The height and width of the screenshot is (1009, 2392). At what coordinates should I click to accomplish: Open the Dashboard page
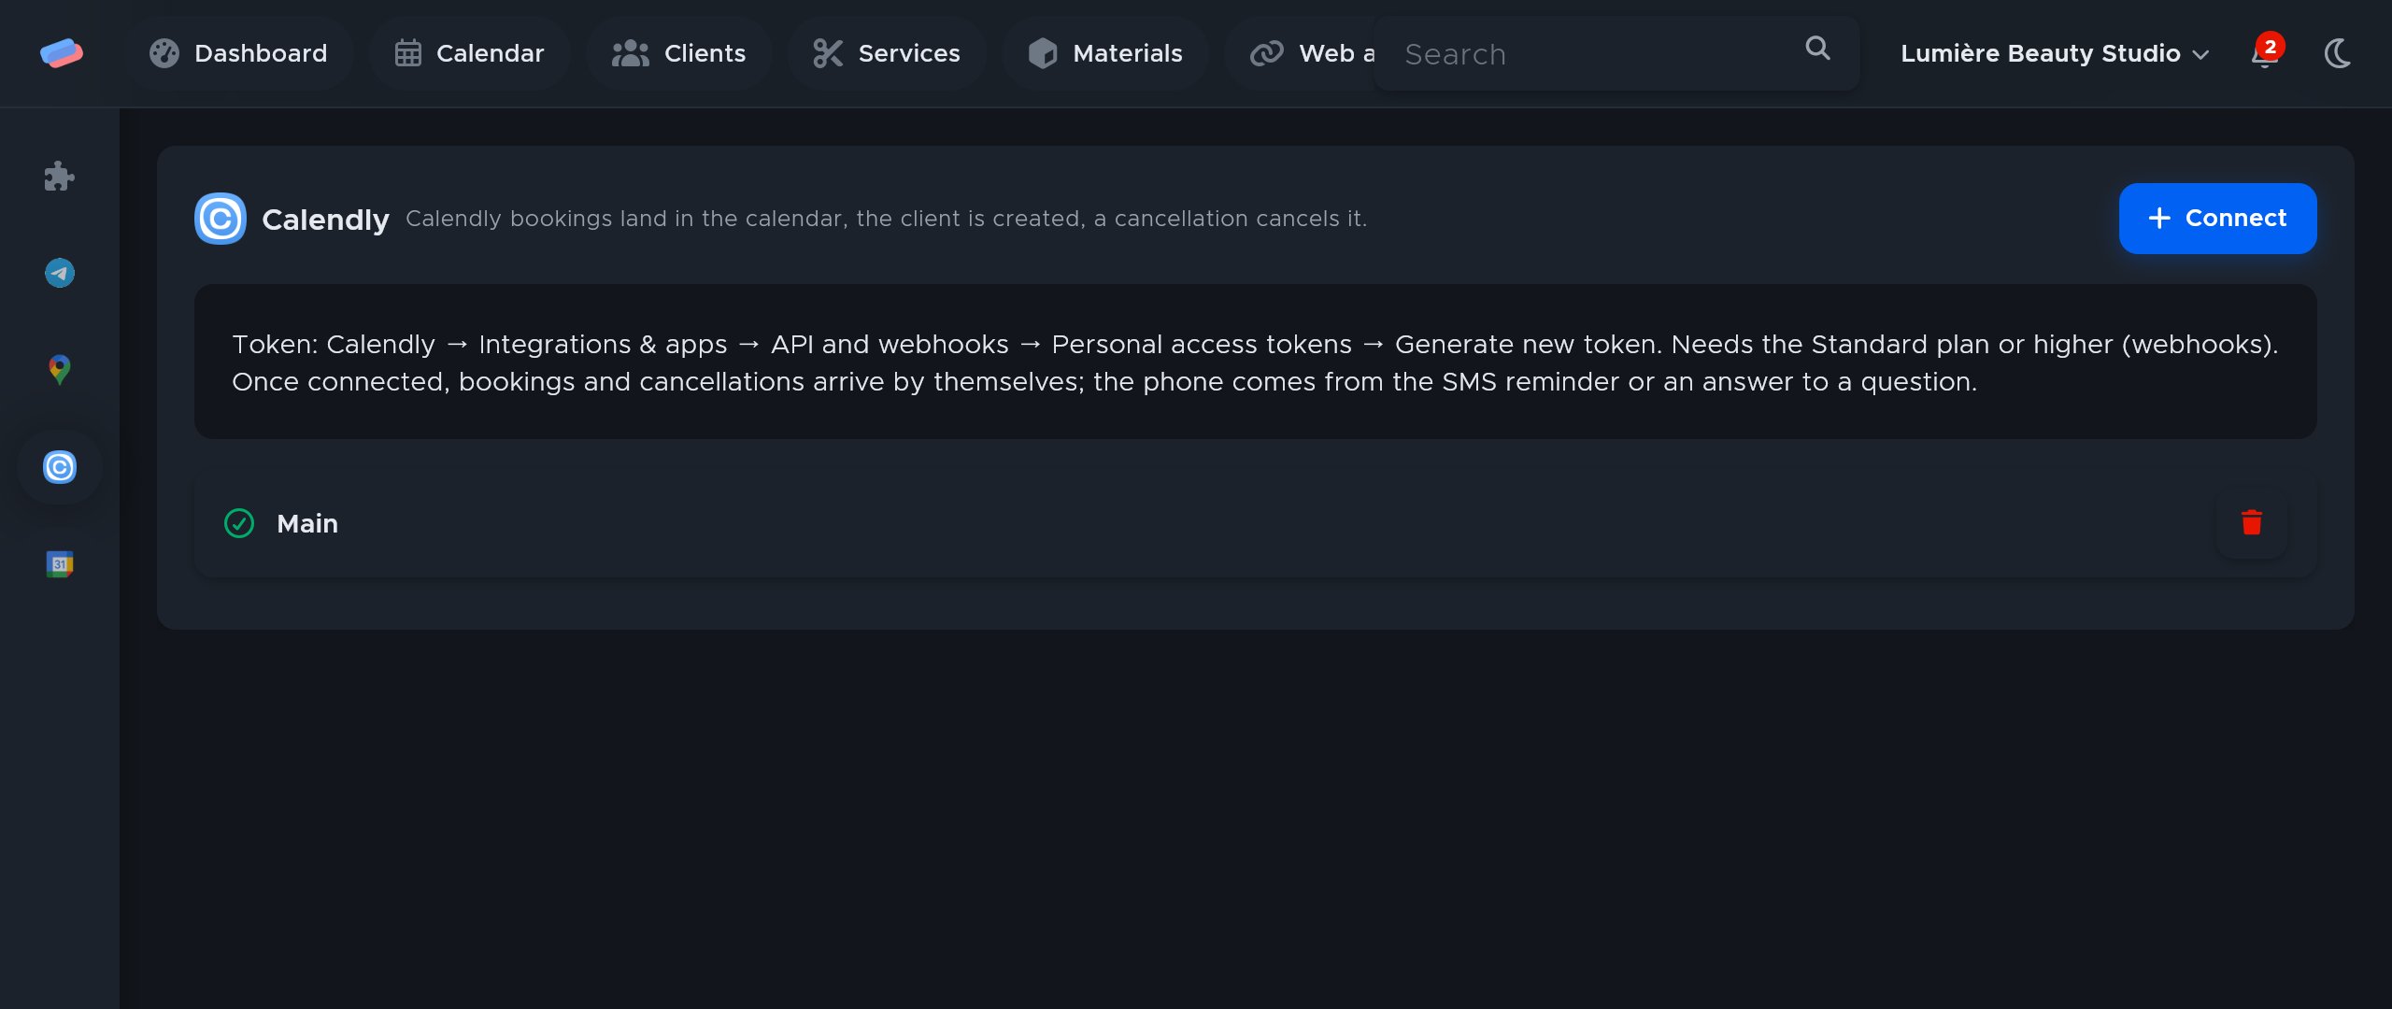click(238, 53)
